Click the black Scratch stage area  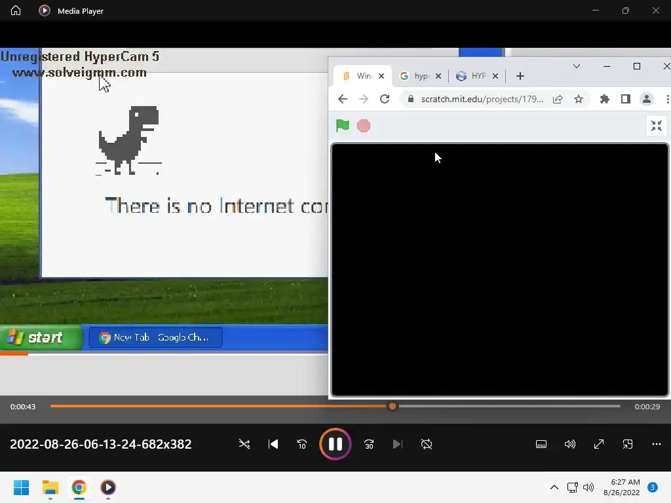click(499, 270)
